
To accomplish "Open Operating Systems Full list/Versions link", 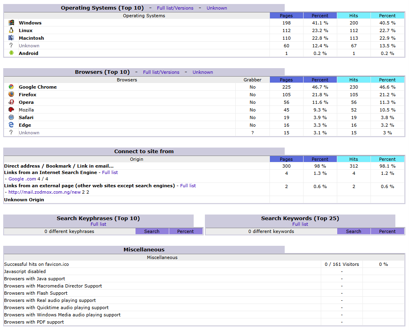I will (175, 8).
